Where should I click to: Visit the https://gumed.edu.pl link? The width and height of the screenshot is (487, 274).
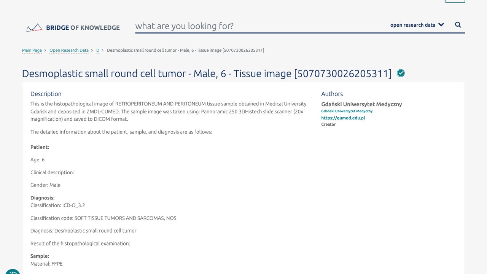[343, 118]
